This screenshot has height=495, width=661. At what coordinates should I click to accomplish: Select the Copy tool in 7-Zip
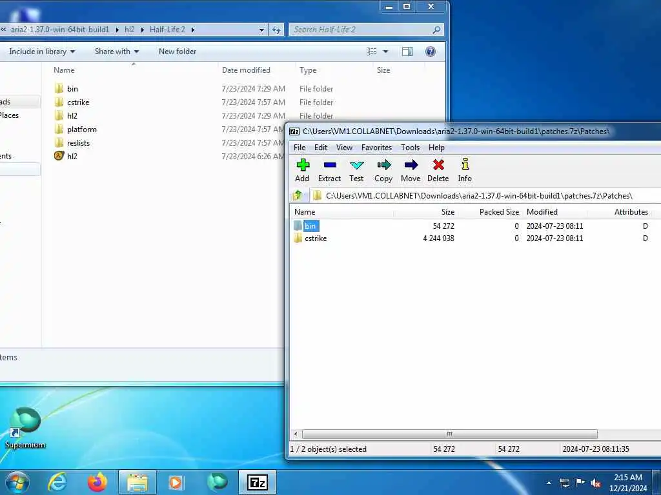coord(383,170)
